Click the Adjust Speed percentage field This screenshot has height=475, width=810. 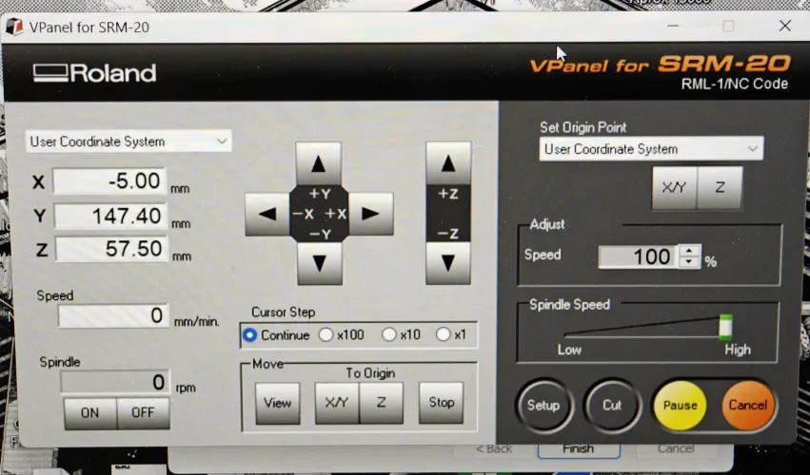click(x=639, y=256)
